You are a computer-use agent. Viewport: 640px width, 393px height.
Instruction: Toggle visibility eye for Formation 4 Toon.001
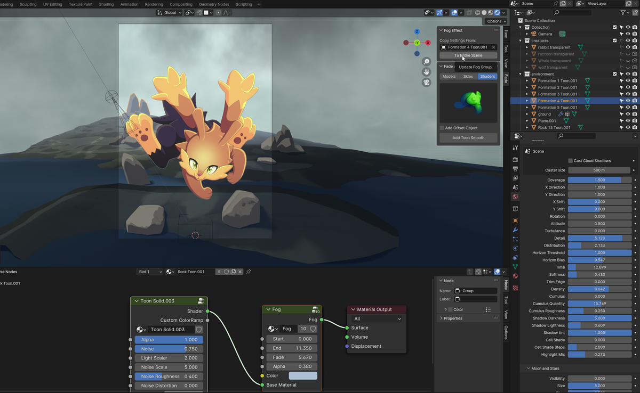coord(628,101)
